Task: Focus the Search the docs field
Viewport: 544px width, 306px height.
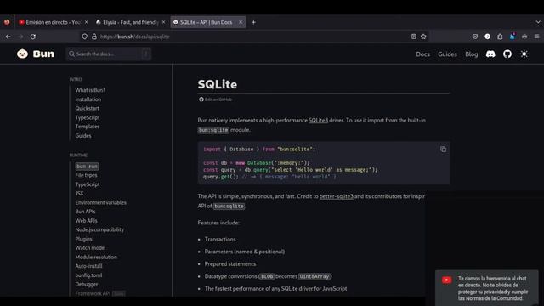Action: click(108, 54)
